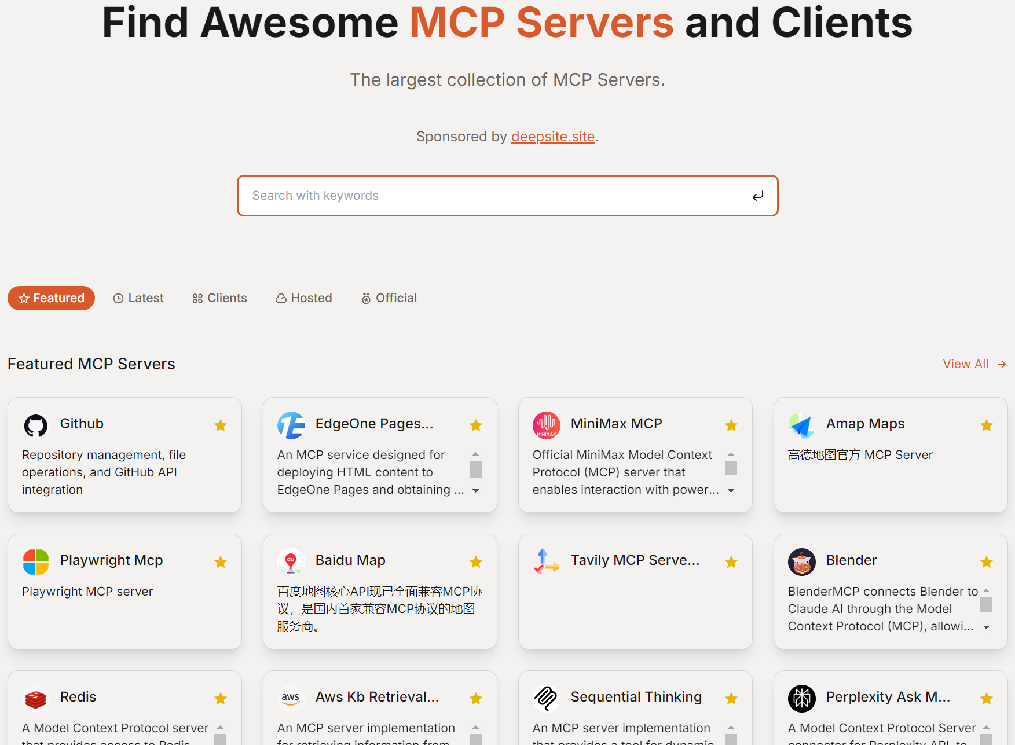Screen dimensions: 1015x745
Task: Open the Sequential Thinking card title
Action: click(636, 697)
